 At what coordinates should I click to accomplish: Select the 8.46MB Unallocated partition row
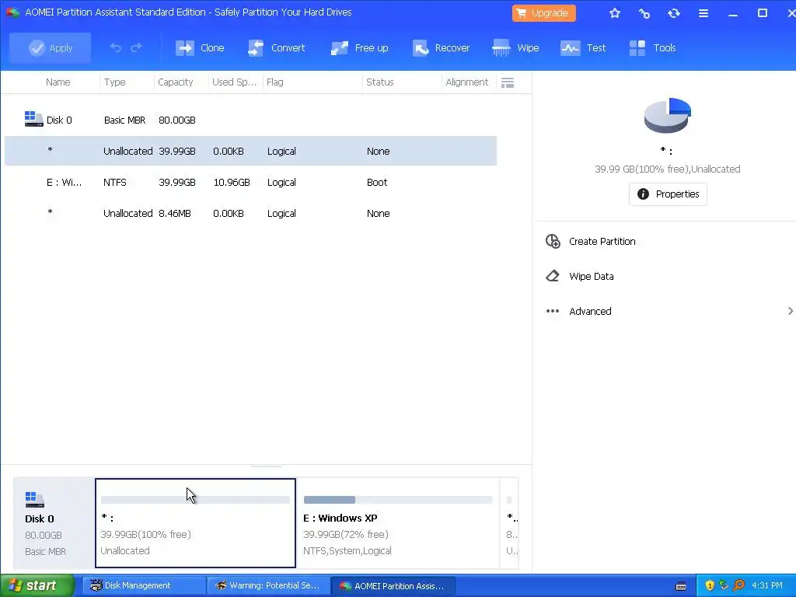[x=250, y=213]
